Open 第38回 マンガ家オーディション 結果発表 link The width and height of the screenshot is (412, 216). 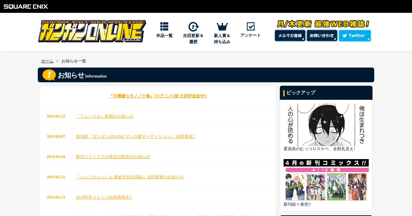[x=136, y=136]
